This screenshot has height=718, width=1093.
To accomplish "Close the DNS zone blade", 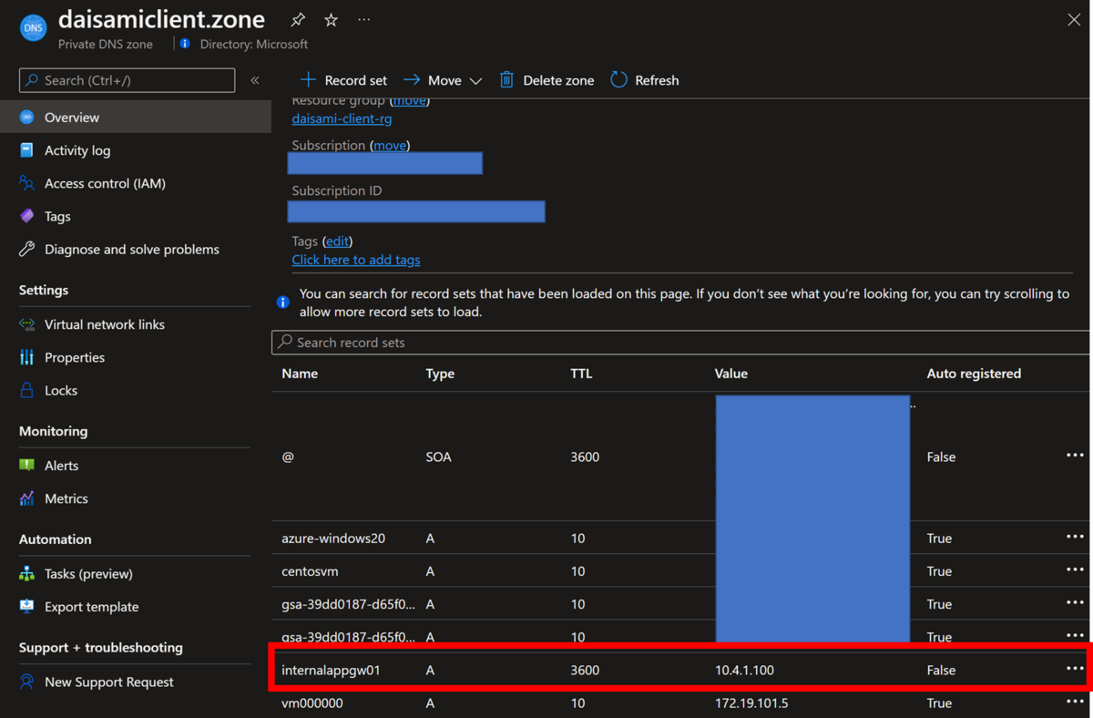I will tap(1074, 19).
